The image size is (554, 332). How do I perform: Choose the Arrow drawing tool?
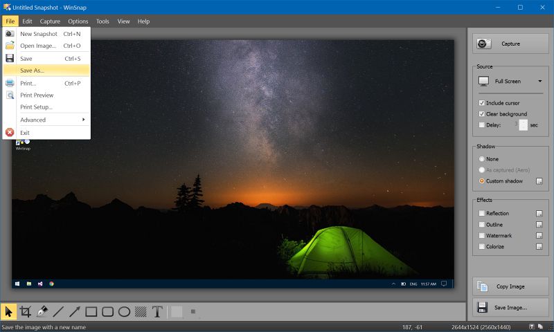(x=75, y=312)
